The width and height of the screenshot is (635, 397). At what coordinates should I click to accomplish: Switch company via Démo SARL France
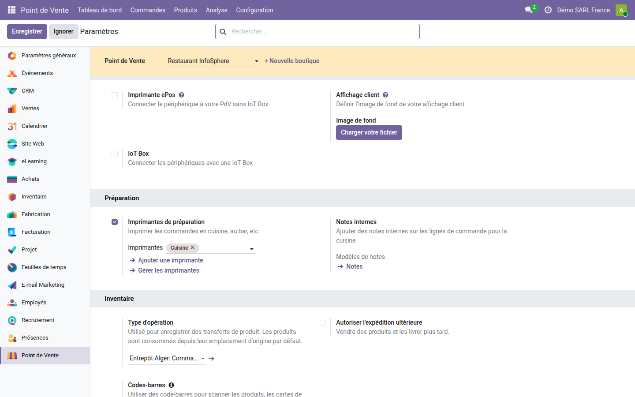[583, 10]
